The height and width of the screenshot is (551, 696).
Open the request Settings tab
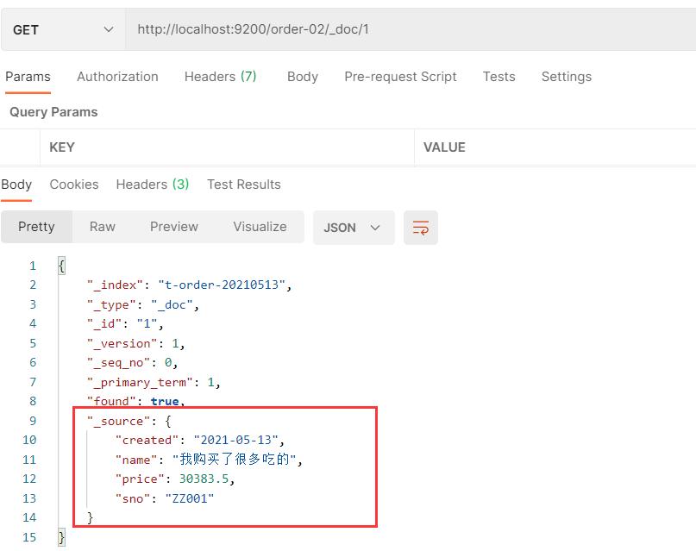coord(566,77)
